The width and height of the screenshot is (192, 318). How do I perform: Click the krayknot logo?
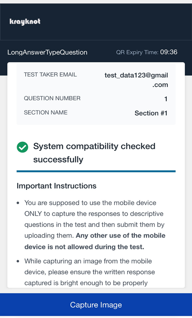(x=25, y=22)
